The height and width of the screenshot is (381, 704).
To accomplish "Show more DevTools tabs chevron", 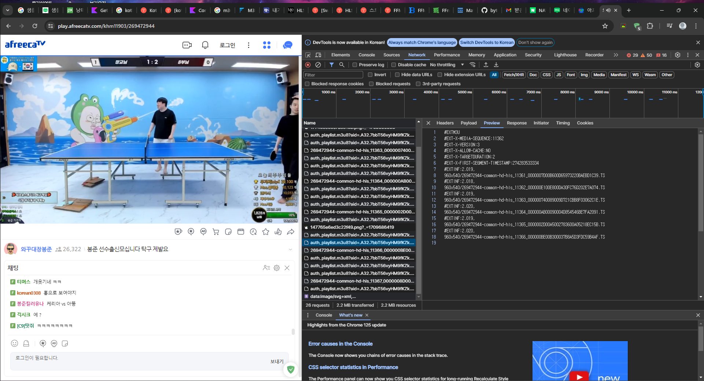I will [616, 55].
